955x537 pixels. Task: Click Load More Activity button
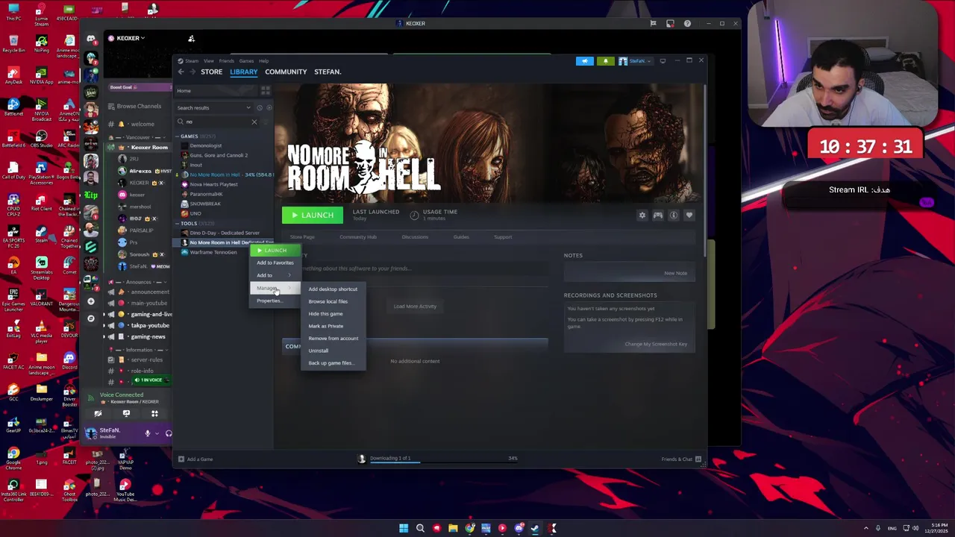point(415,307)
